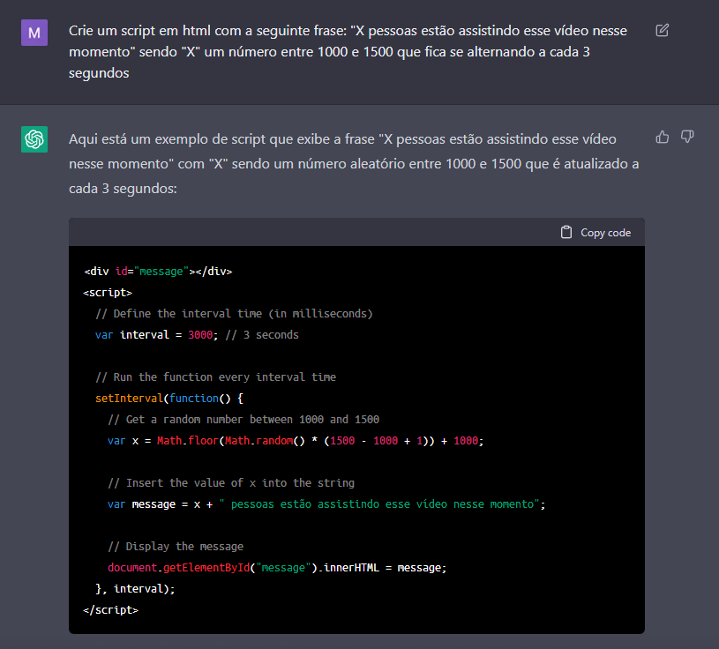719x649 pixels.
Task: Click the green ChatGPT logo avatar
Action: point(34,138)
